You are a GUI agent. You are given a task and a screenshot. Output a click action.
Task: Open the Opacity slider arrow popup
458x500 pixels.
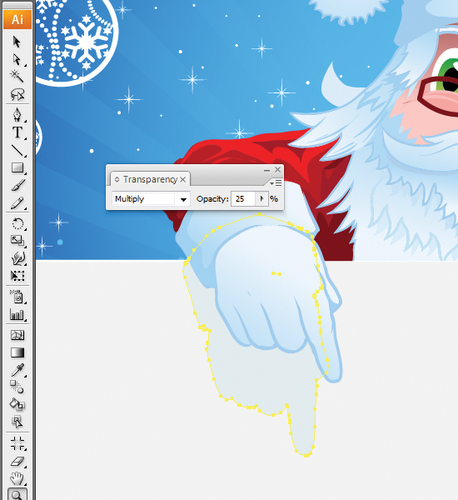(x=261, y=199)
